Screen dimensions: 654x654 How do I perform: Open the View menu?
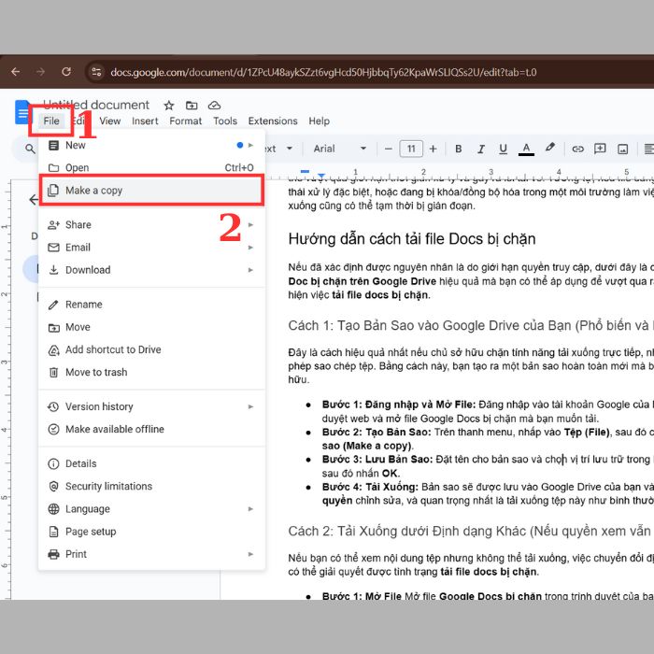coord(109,121)
